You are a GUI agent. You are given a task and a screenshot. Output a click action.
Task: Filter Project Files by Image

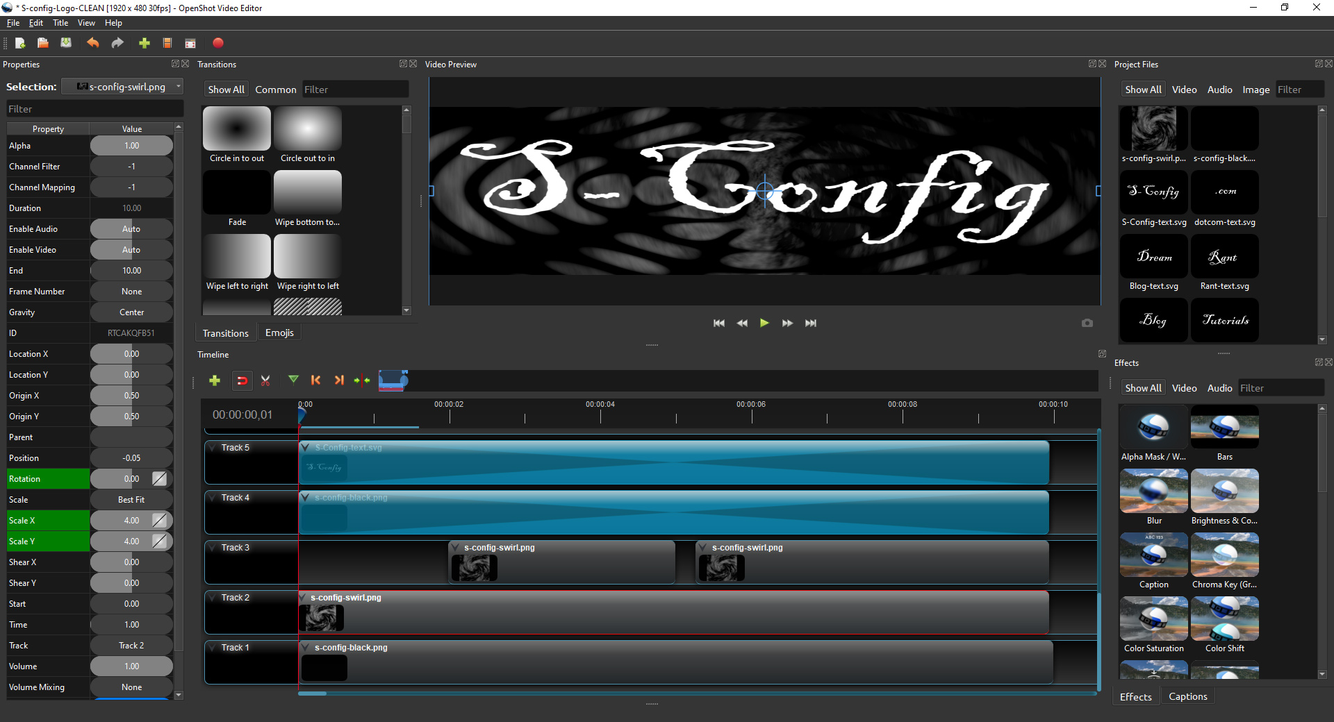(x=1255, y=90)
